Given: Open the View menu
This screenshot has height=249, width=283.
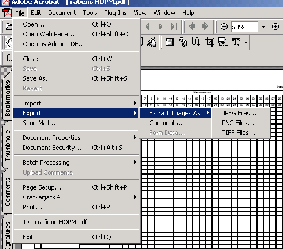Looking at the screenshot, I should pyautogui.click(x=140, y=13).
